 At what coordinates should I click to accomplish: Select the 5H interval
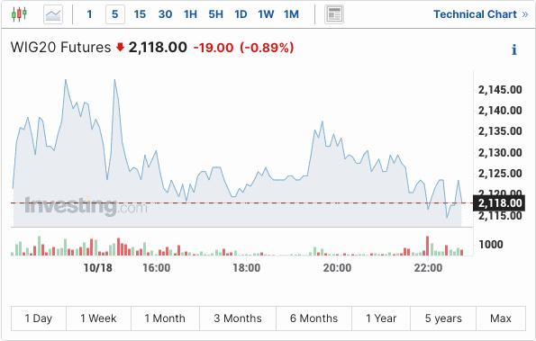[215, 14]
